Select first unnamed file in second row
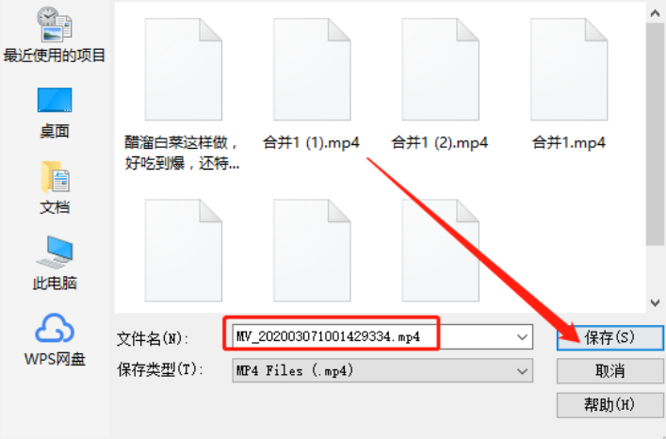 (184, 251)
